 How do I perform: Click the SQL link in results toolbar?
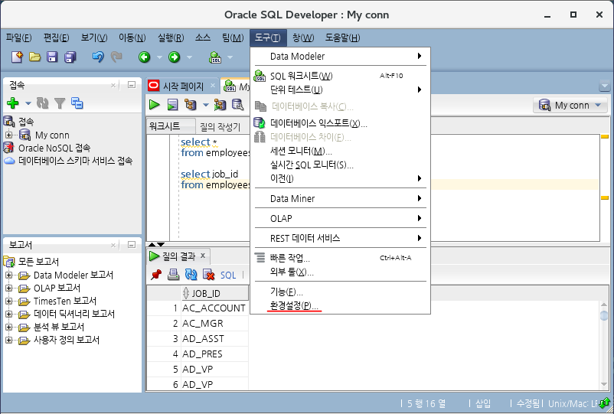coord(228,275)
